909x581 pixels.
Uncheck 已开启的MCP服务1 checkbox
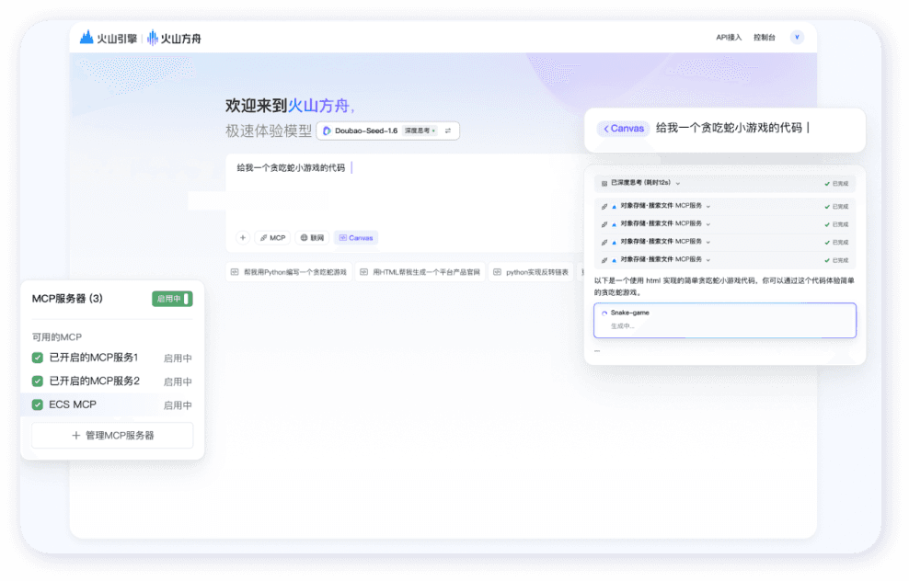38,358
